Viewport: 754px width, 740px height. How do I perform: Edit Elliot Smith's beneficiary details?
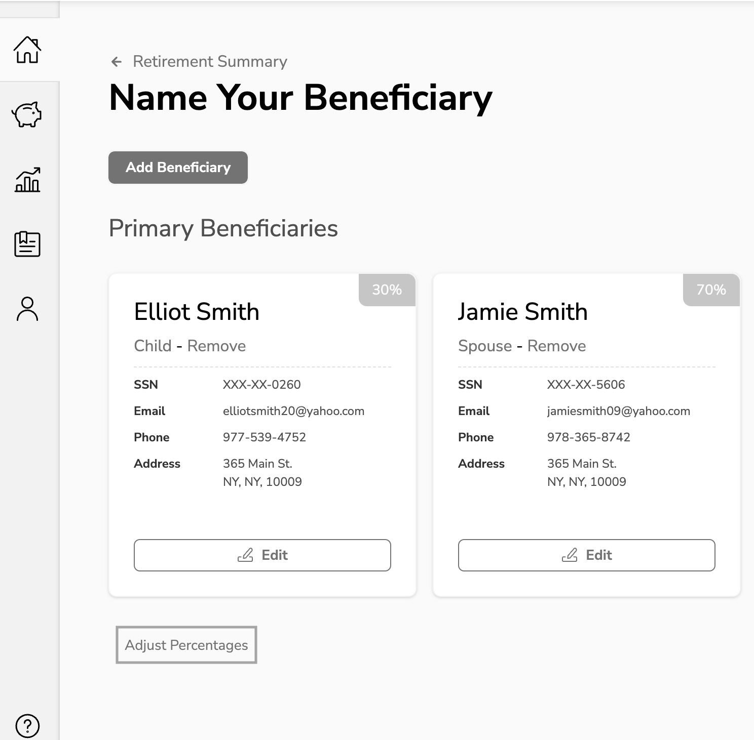(262, 555)
